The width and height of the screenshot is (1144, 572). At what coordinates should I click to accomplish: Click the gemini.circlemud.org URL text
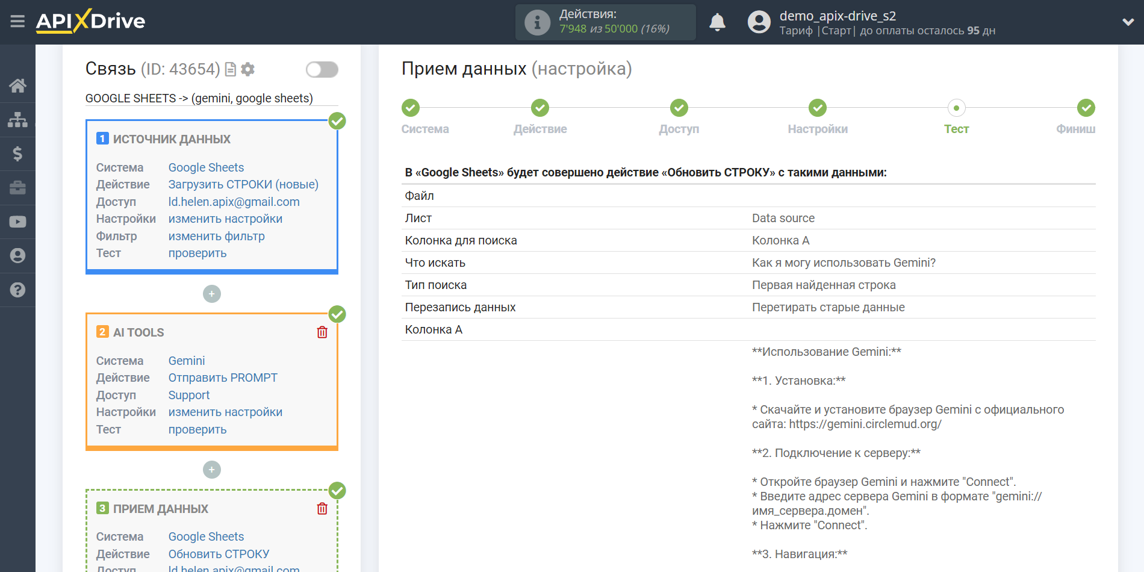[x=865, y=424]
